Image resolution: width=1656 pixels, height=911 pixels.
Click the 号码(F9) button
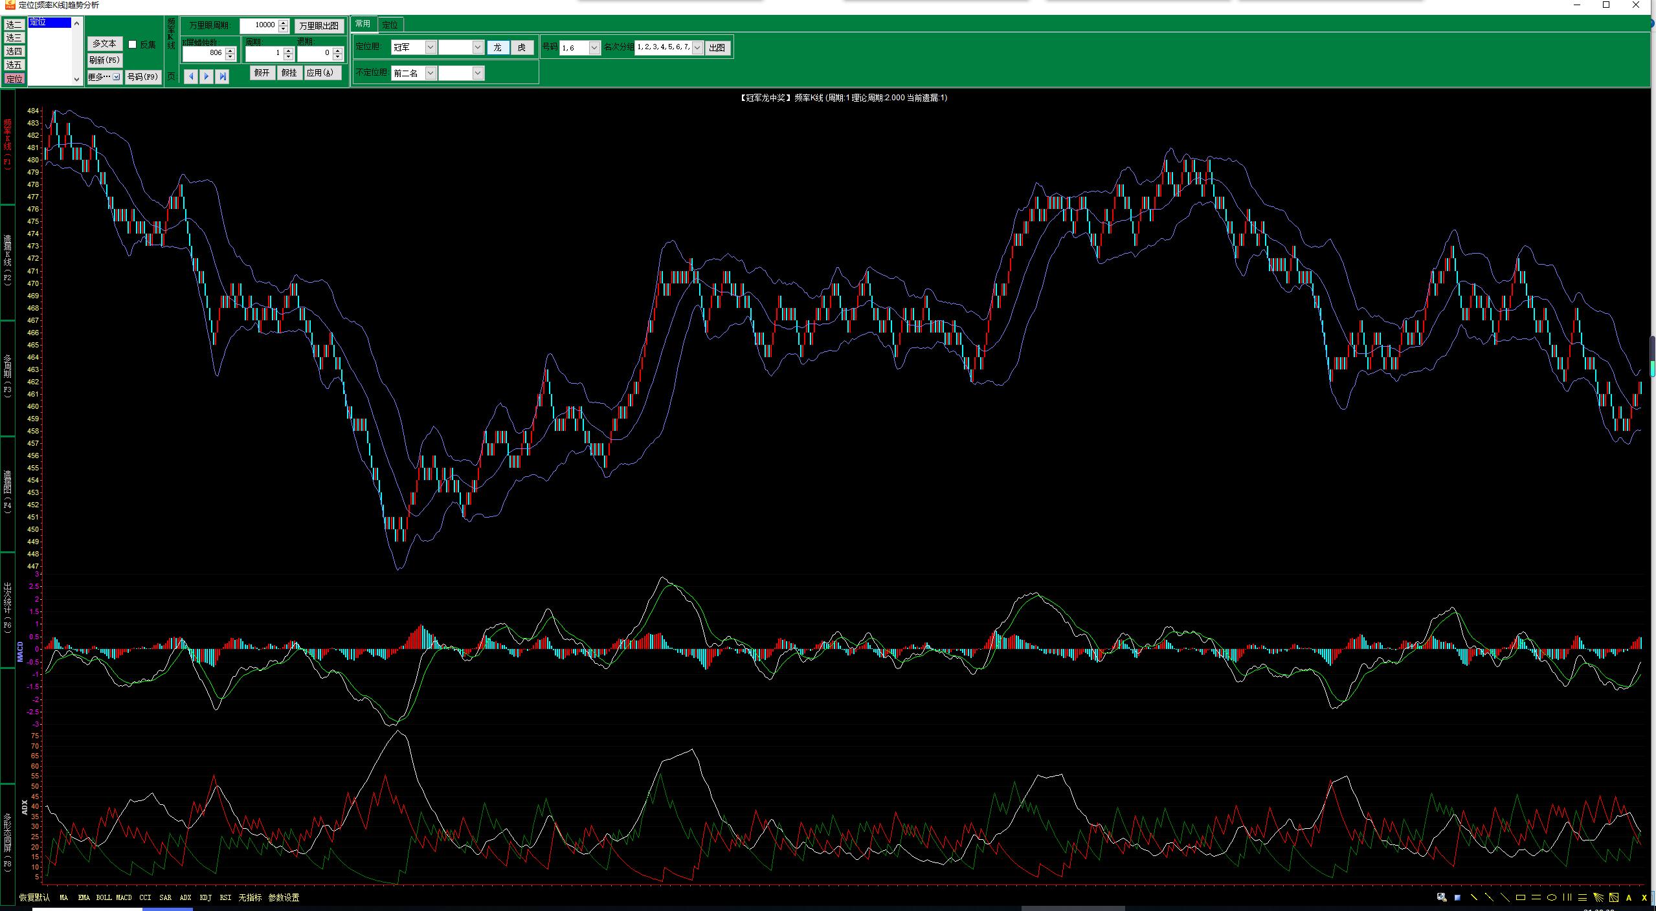click(x=142, y=77)
